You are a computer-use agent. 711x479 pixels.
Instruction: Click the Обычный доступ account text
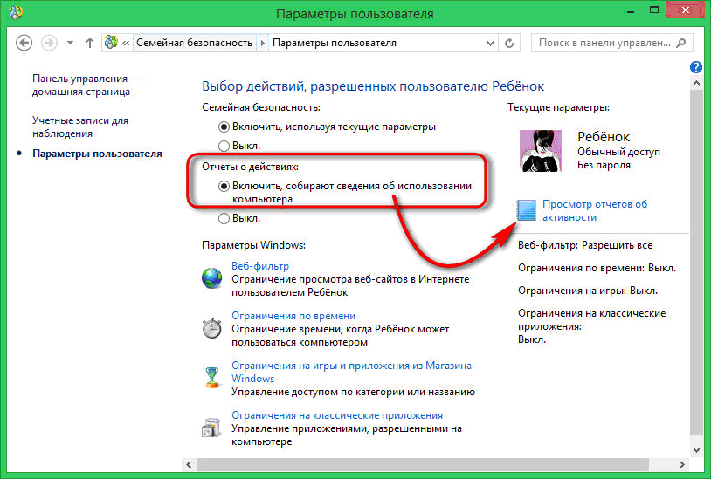pyautogui.click(x=618, y=152)
